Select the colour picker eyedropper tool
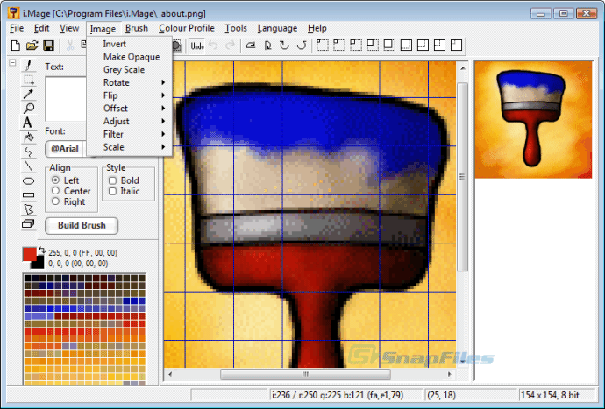The width and height of the screenshot is (605, 409). 28,94
